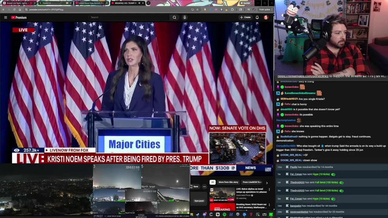The height and width of the screenshot is (218, 388).
Task: Open Chrome extensions puzzle icon
Action: pyautogui.click(x=232, y=9)
